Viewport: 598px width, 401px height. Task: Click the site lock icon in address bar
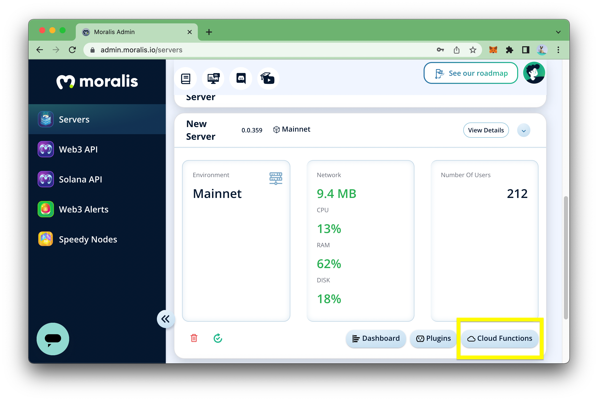93,50
